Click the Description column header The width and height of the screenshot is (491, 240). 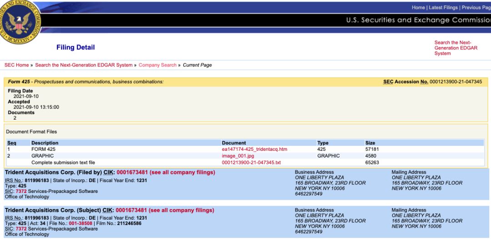(x=45, y=143)
